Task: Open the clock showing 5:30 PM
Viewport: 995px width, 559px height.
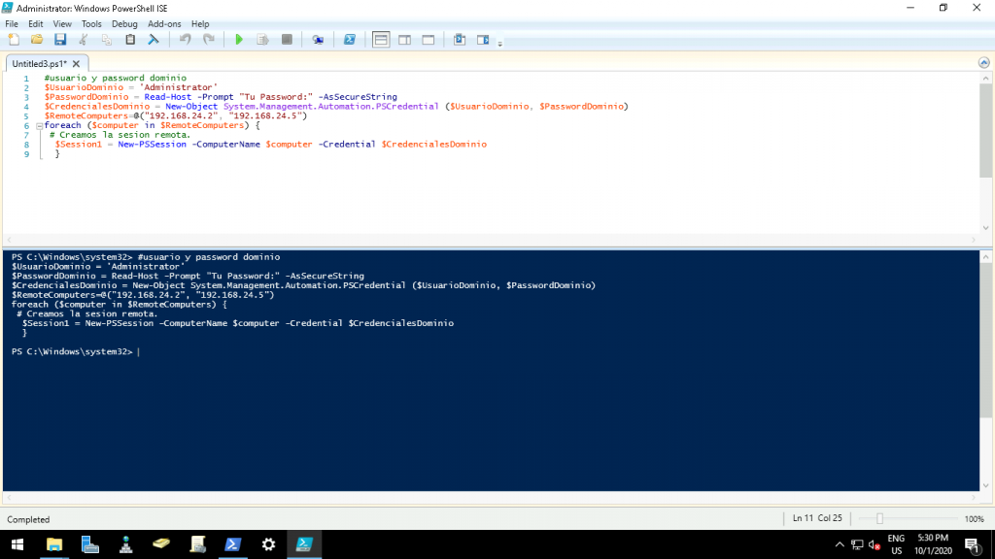Action: [x=933, y=544]
